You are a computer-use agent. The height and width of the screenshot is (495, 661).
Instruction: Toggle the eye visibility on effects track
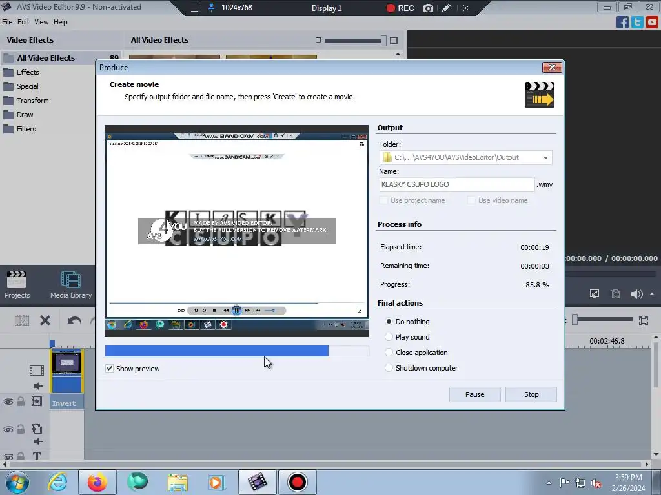[8, 402]
